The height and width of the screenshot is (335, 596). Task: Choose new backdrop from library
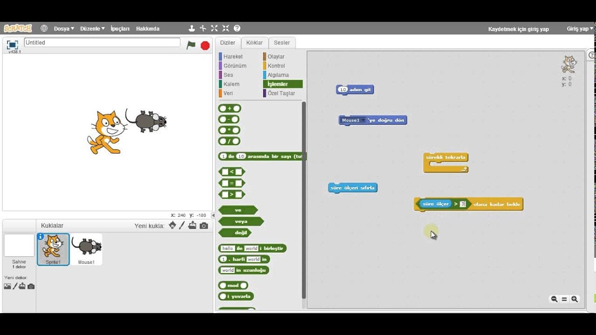[7, 286]
